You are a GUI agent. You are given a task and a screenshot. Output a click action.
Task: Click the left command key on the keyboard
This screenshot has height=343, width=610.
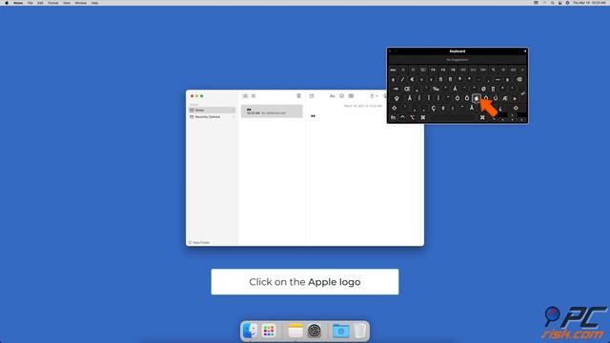click(423, 117)
